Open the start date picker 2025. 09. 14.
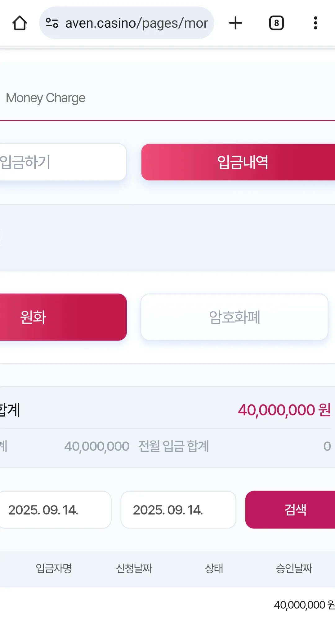Image resolution: width=335 pixels, height=631 pixels. pos(55,510)
